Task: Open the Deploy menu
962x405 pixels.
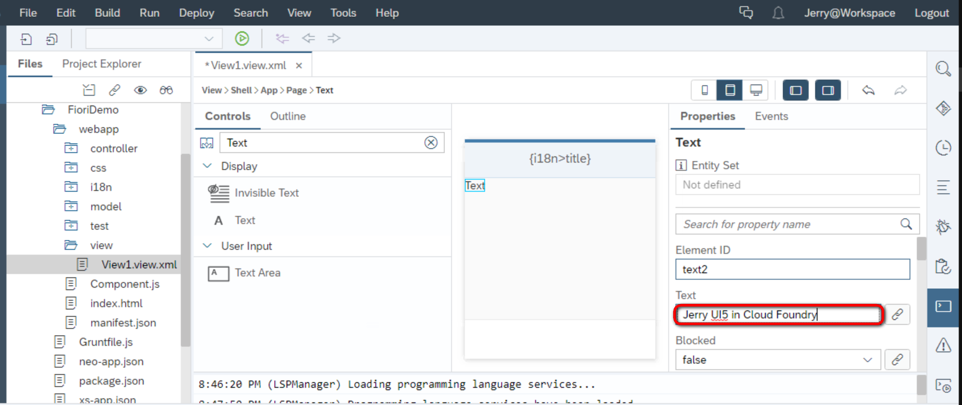Action: 196,13
